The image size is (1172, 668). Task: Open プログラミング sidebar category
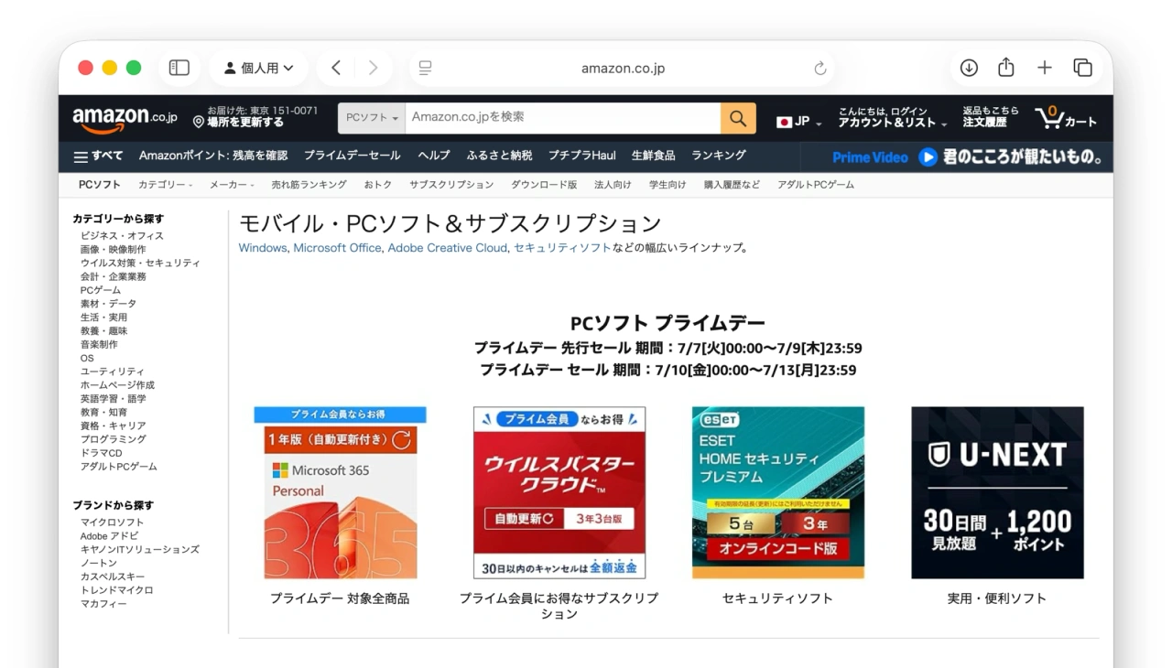113,439
